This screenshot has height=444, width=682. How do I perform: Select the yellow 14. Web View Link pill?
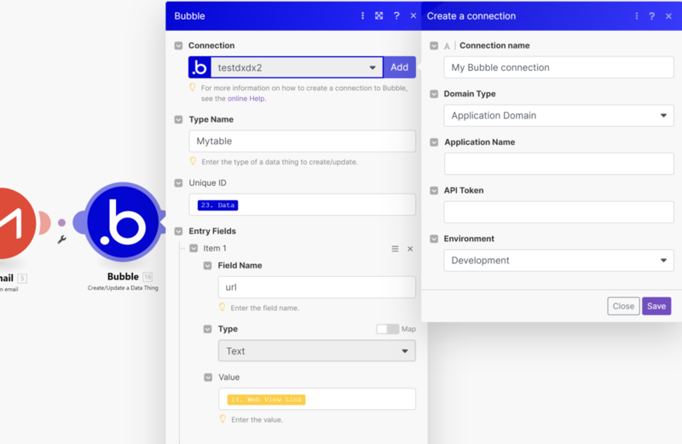(x=266, y=400)
